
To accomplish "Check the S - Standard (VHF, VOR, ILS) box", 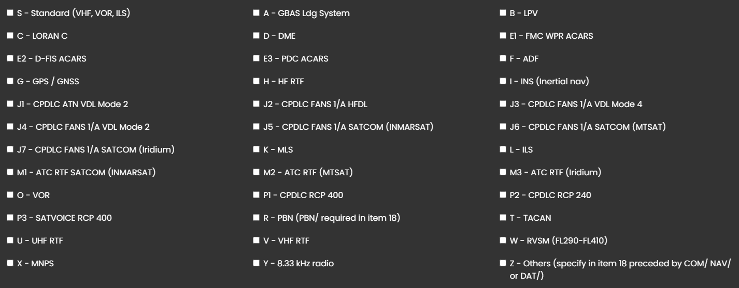I will pos(10,13).
